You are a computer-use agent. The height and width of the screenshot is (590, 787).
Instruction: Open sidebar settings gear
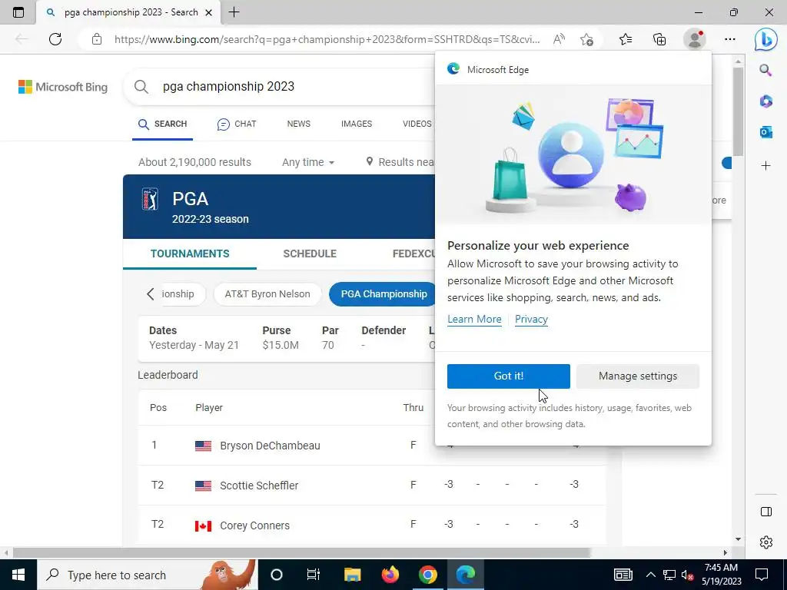click(766, 542)
